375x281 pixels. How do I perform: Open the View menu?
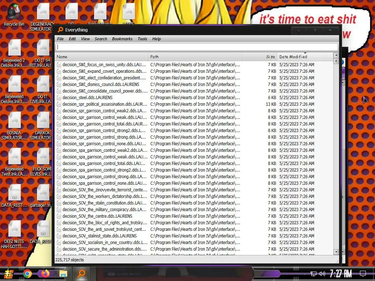pyautogui.click(x=85, y=39)
